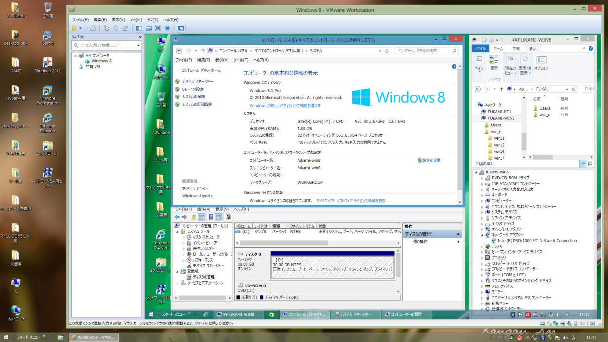608x342 pixels.
Task: Click VMware snapshot take icon in toolbar
Action: pyautogui.click(x=107, y=28)
